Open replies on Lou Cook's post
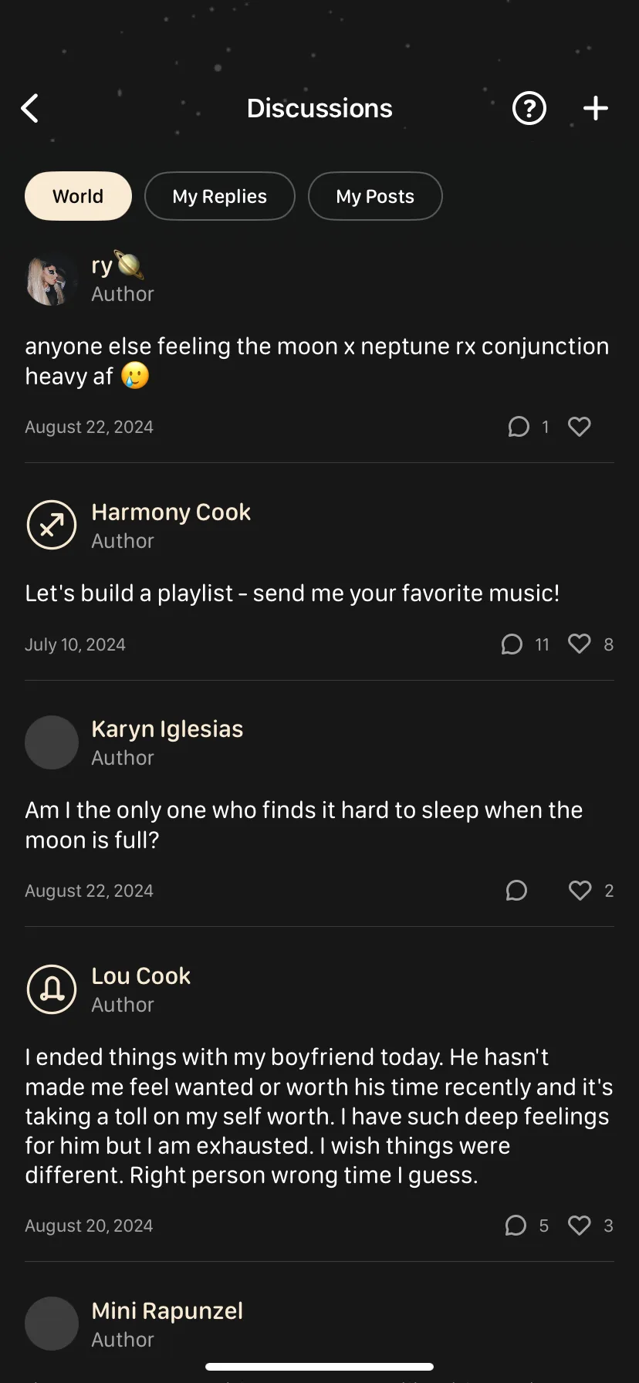The width and height of the screenshot is (639, 1383). click(516, 1226)
